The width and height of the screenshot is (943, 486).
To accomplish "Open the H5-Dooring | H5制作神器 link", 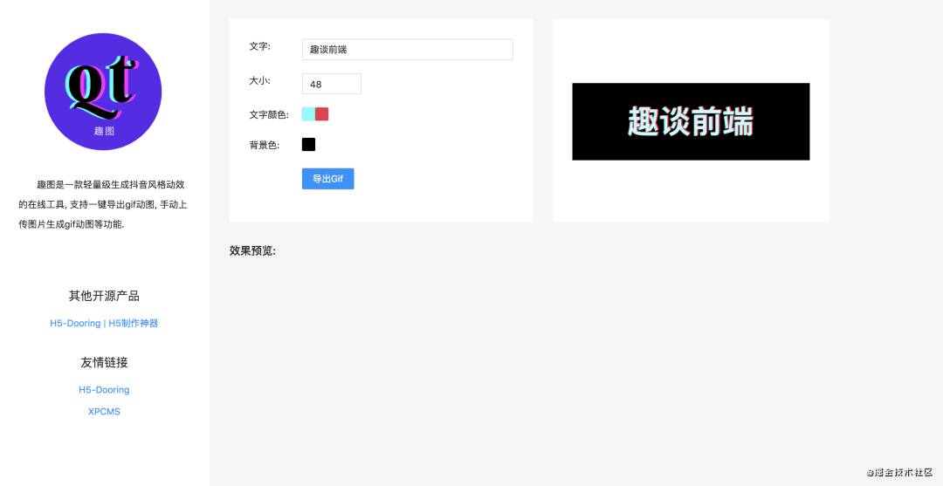I will 104,323.
